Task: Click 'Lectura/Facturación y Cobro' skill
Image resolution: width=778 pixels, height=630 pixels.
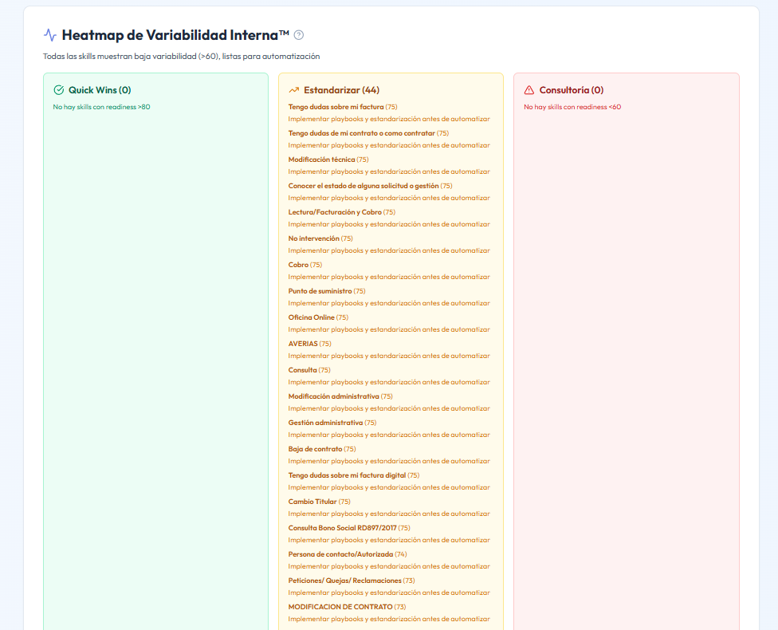Action: tap(335, 212)
